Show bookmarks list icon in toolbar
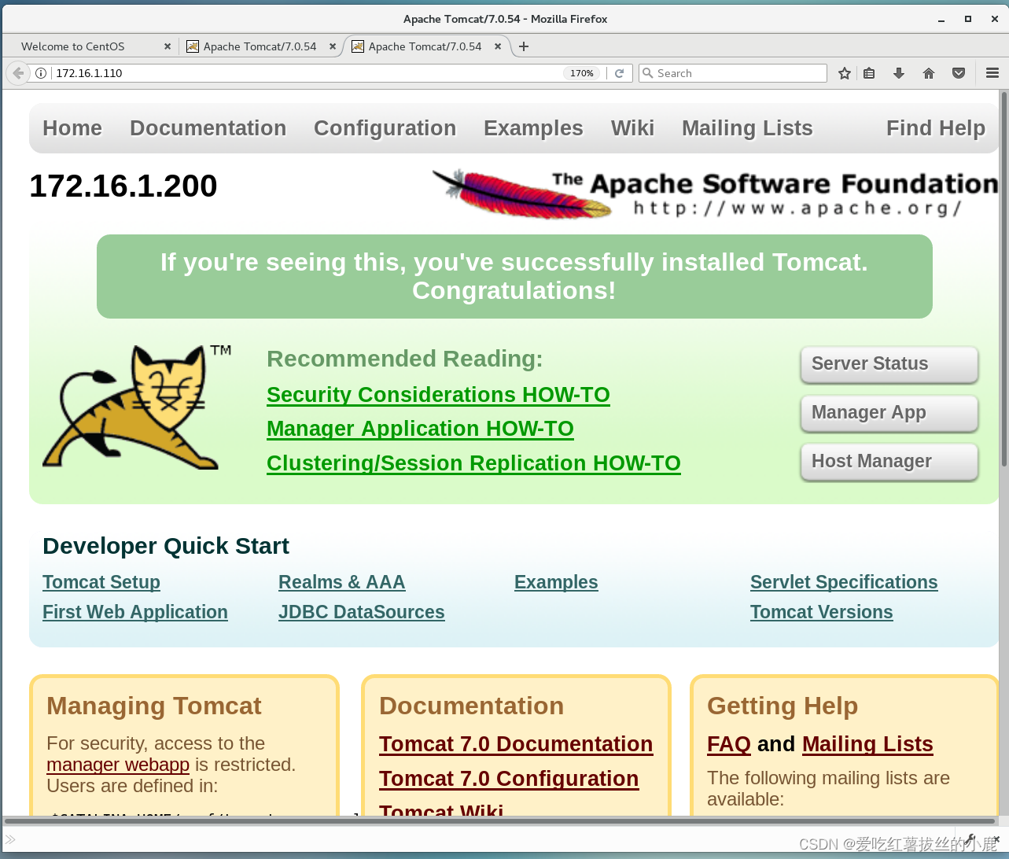 click(x=869, y=73)
